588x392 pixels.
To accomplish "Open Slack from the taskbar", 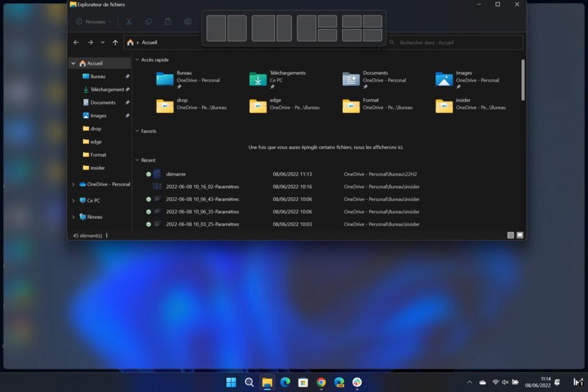I will (x=357, y=382).
